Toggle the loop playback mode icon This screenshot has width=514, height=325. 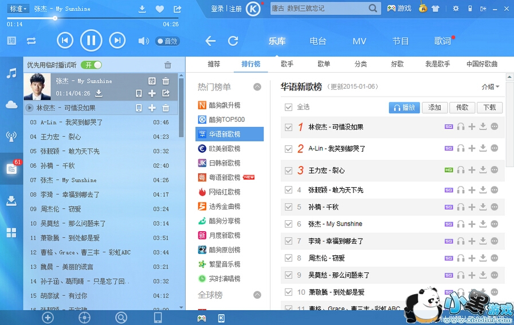tap(31, 41)
